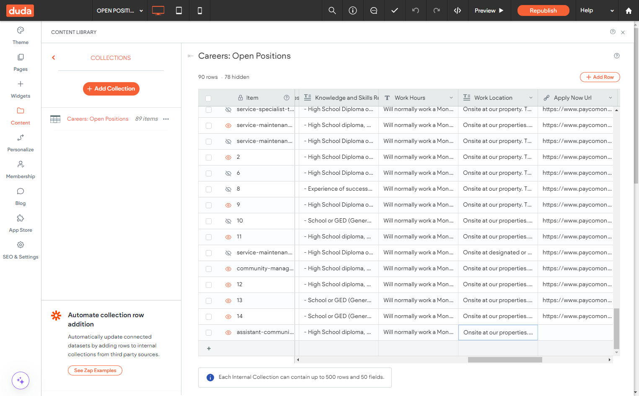The width and height of the screenshot is (639, 396).
Task: Open Widgets panel in left sidebar
Action: [21, 90]
